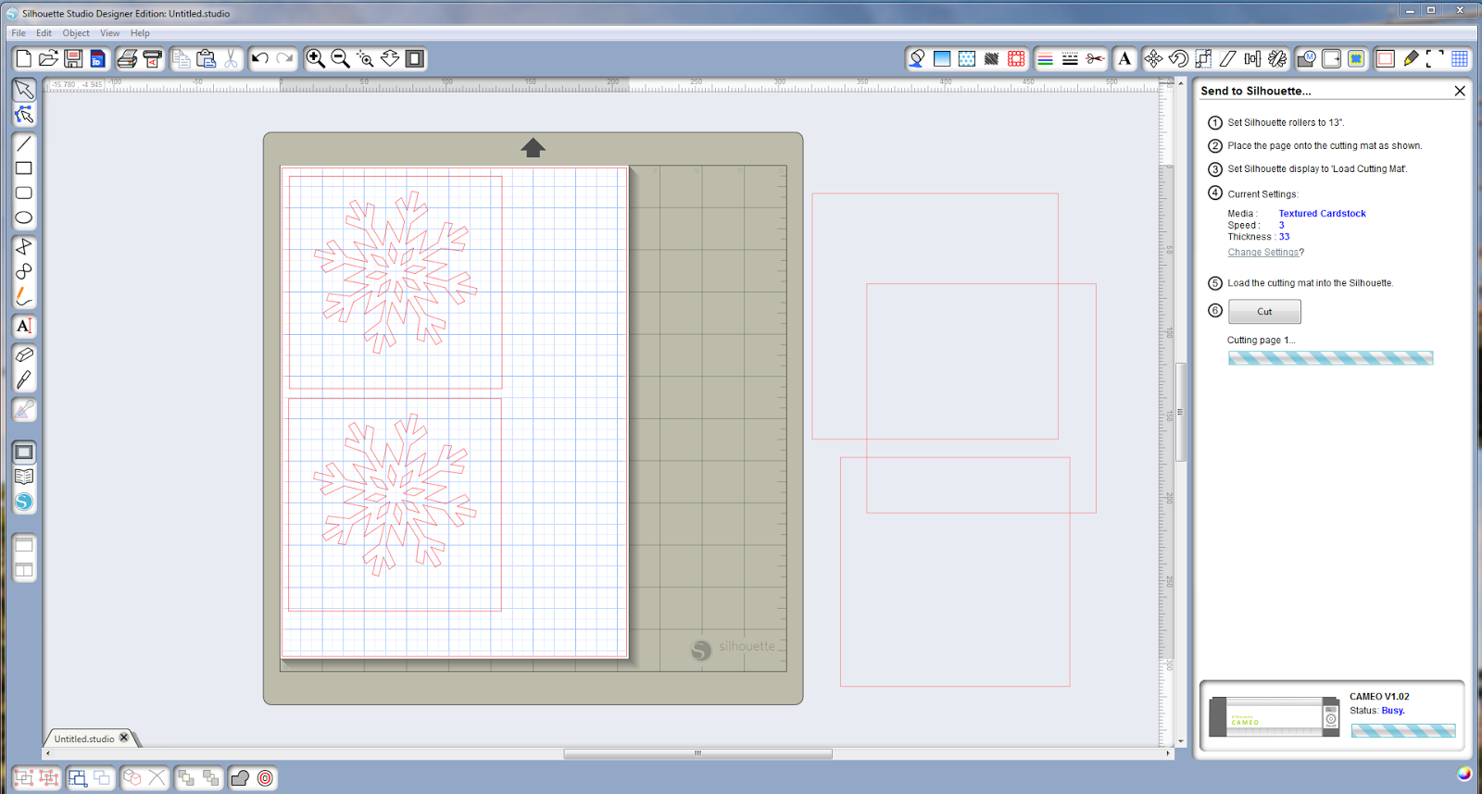Click the Textured Cardstock media value
Image resolution: width=1482 pixels, height=794 pixels.
click(1322, 214)
